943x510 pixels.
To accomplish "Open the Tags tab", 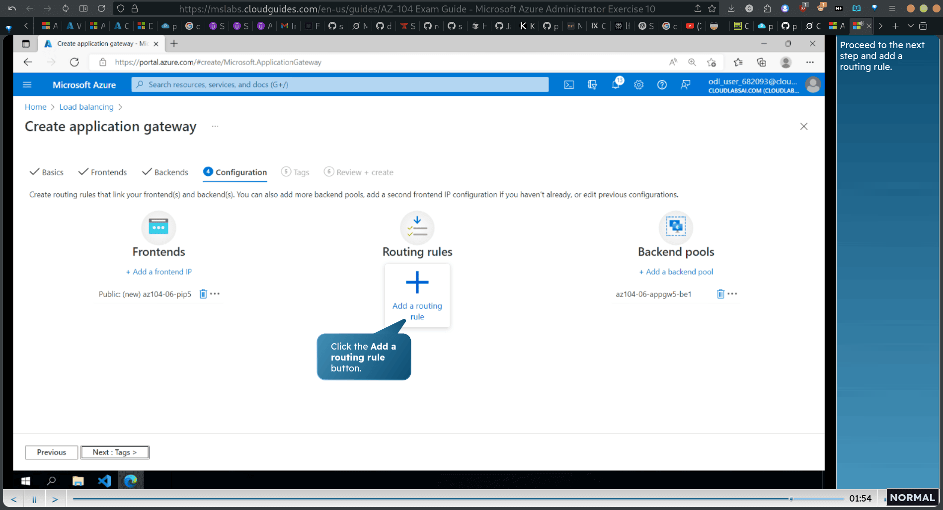I will click(295, 172).
